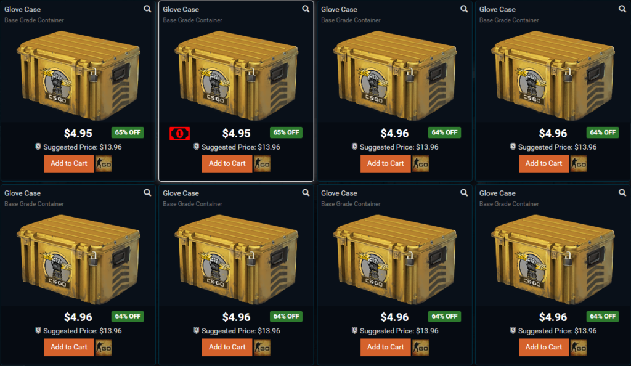Add the highlighted $4.95 Glove Case to cart
The image size is (631, 366).
[x=227, y=164]
